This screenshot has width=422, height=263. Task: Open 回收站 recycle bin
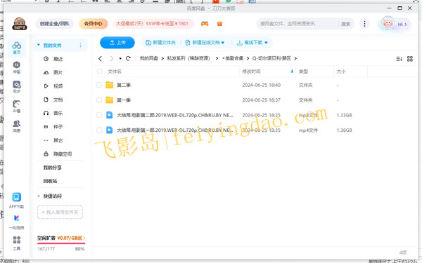click(50, 181)
